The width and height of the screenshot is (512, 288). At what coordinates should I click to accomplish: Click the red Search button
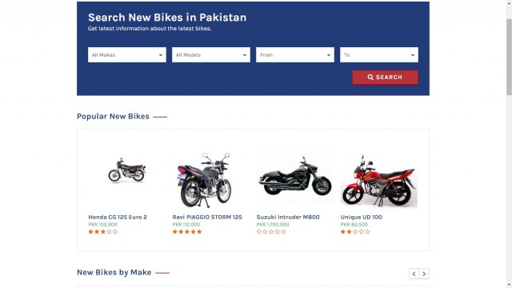(385, 78)
